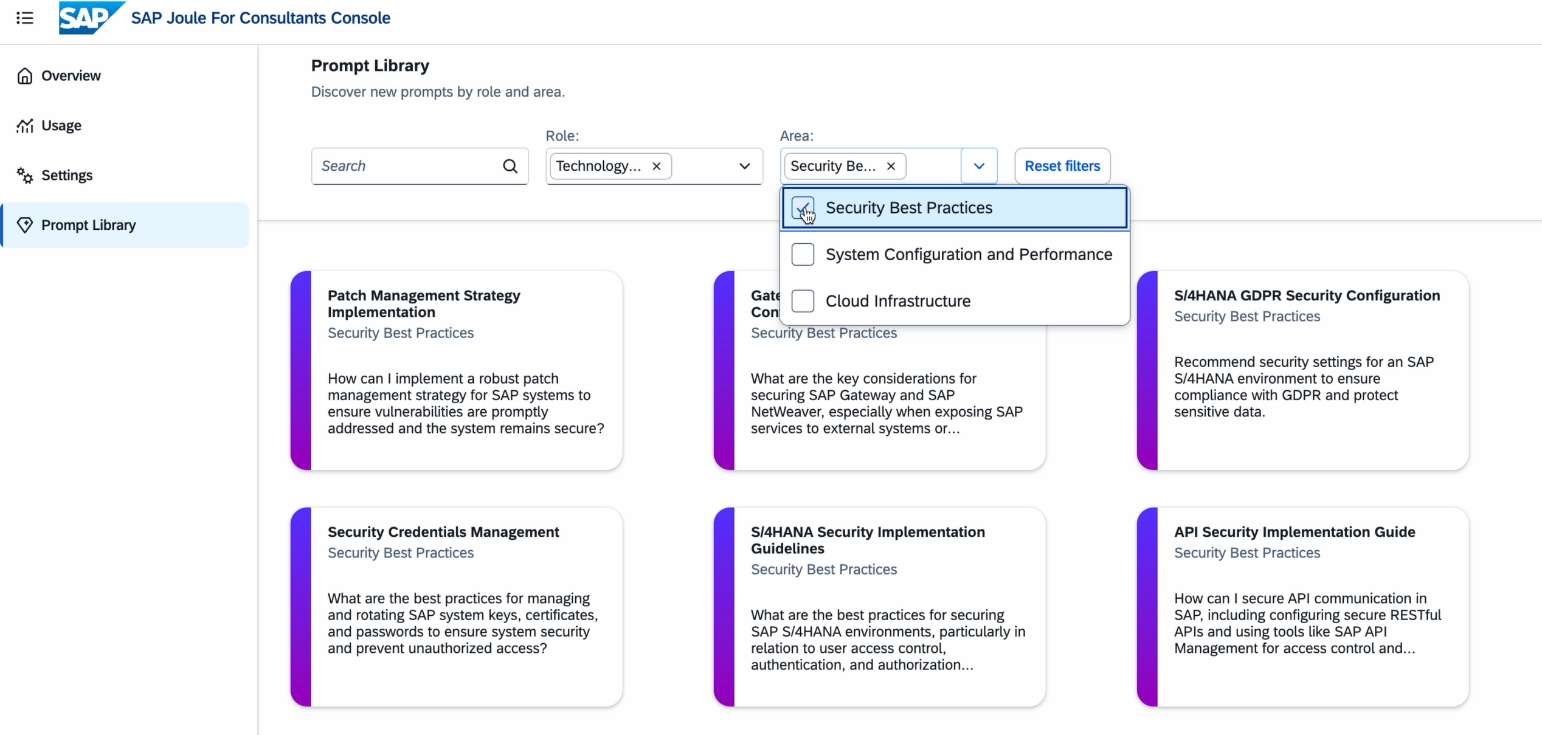The width and height of the screenshot is (1542, 735).
Task: Click the search magnifier icon
Action: [510, 166]
